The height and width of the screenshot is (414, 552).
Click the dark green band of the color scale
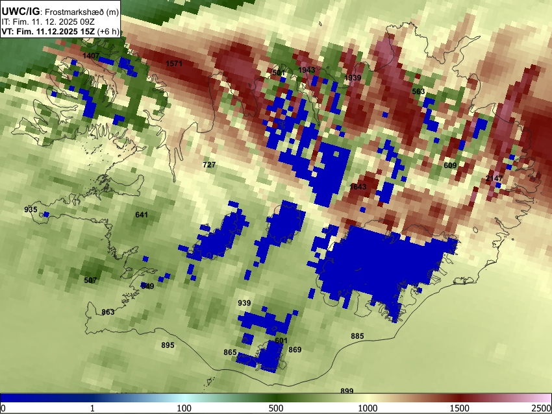[x=275, y=398]
